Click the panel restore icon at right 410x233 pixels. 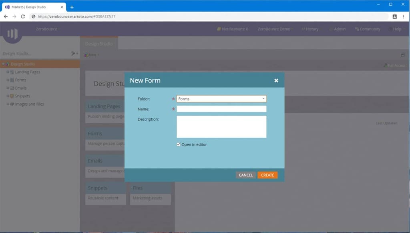click(403, 55)
